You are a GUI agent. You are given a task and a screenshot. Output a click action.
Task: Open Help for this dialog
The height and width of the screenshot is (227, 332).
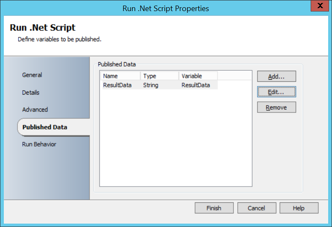[299, 208]
